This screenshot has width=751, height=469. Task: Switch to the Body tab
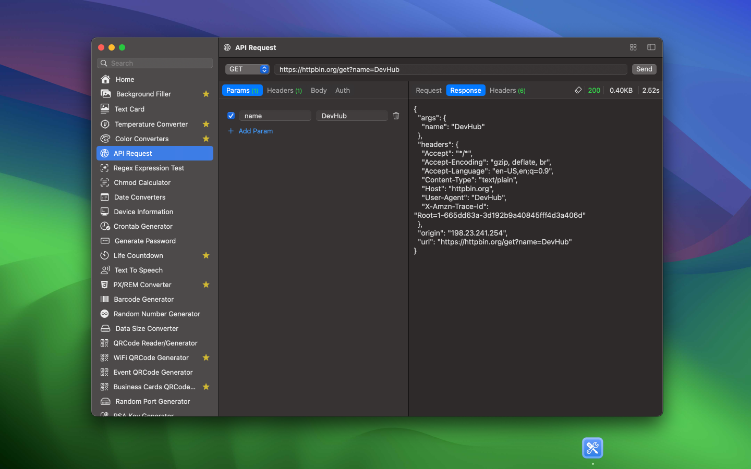click(x=318, y=90)
